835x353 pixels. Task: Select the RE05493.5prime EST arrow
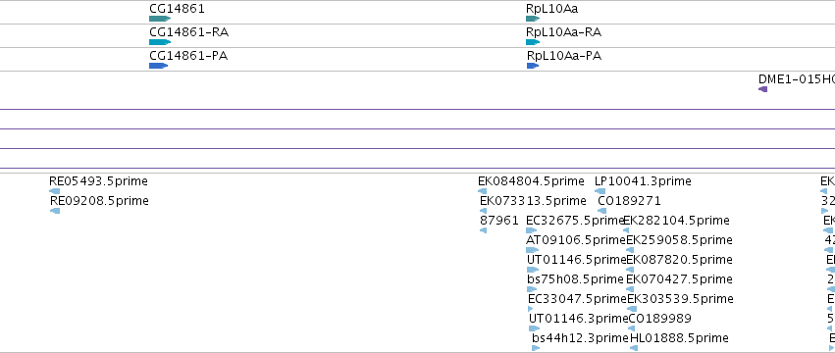(54, 191)
